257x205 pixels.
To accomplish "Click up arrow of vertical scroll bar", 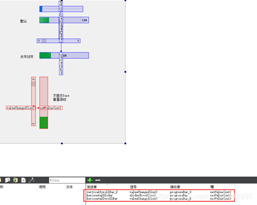I will coord(33,79).
